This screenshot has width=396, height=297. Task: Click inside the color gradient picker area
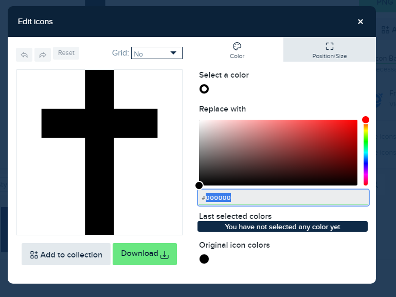278,152
